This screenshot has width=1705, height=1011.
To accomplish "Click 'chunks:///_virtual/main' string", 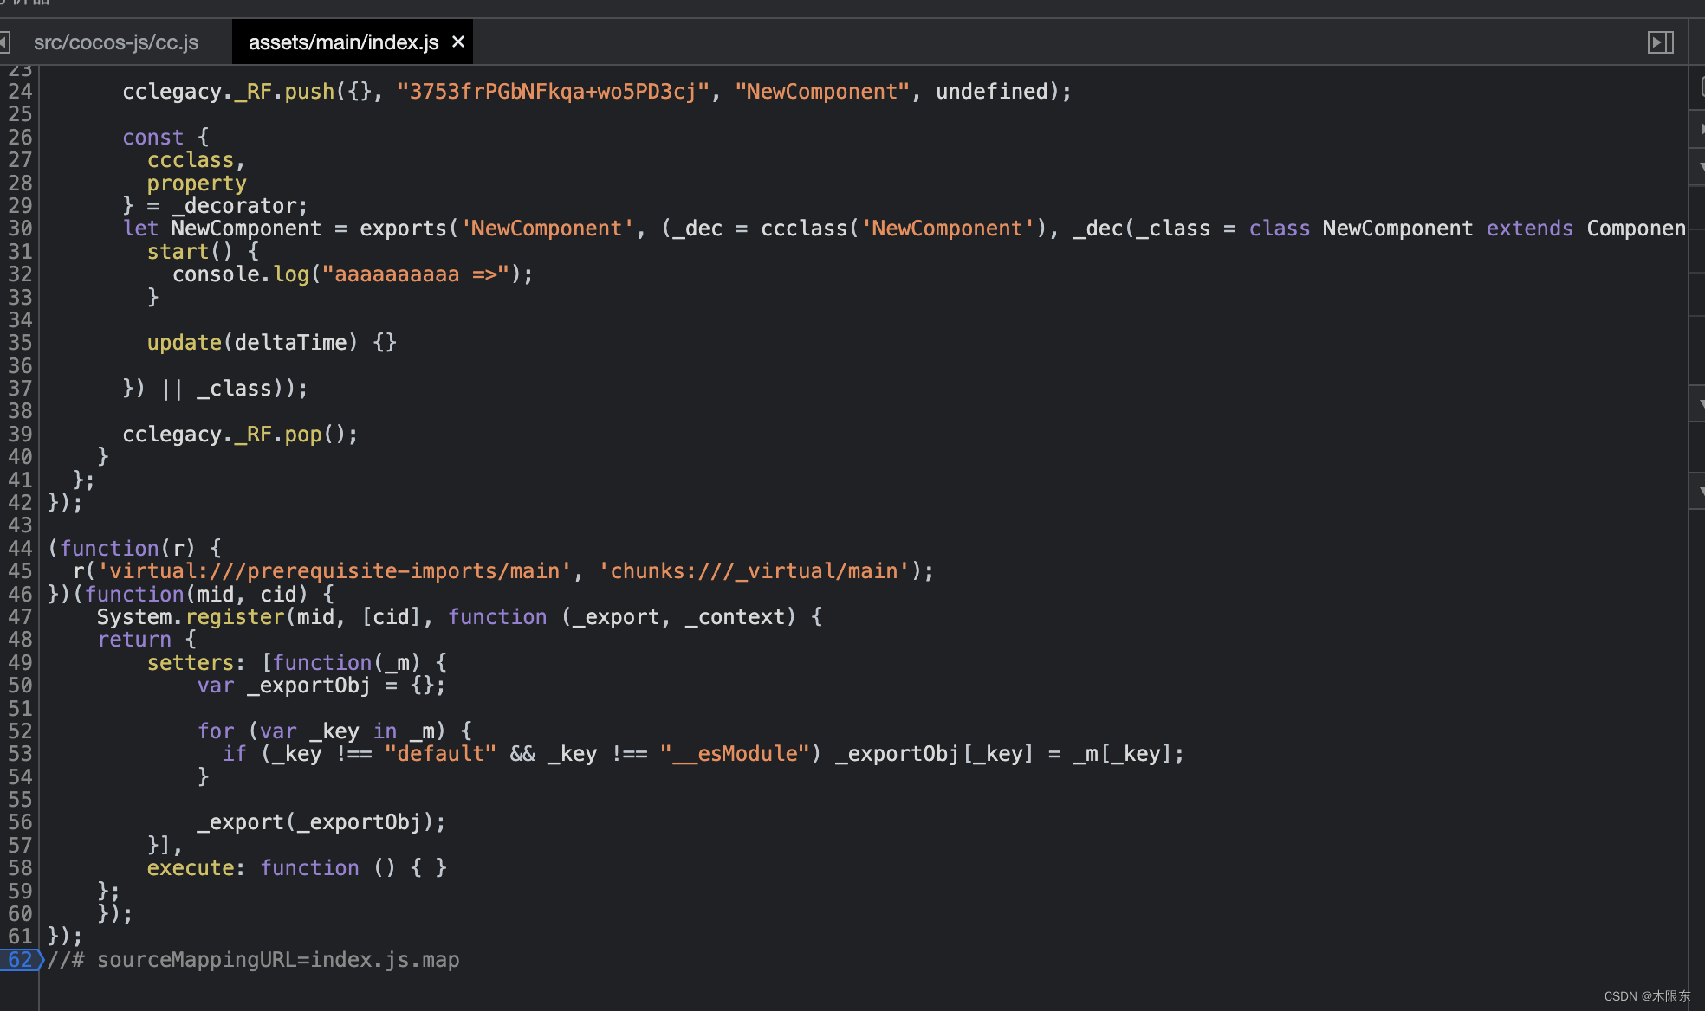I will pyautogui.click(x=754, y=571).
